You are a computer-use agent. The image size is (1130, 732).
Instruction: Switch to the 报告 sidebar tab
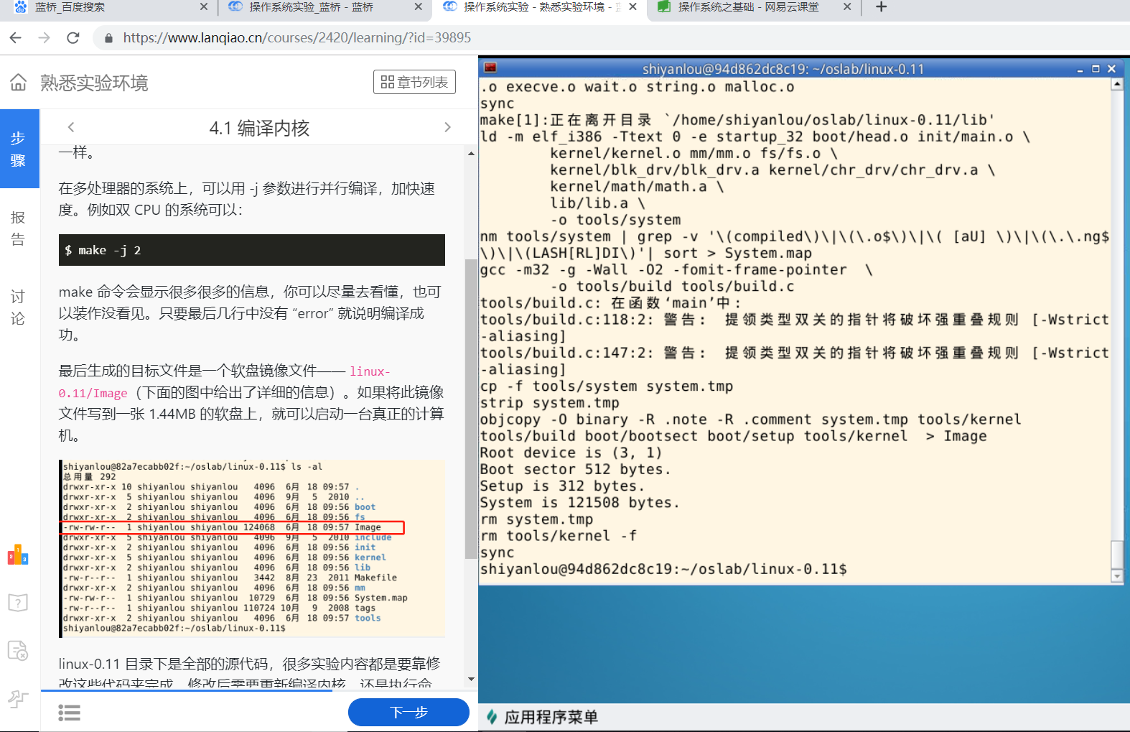[x=19, y=228]
